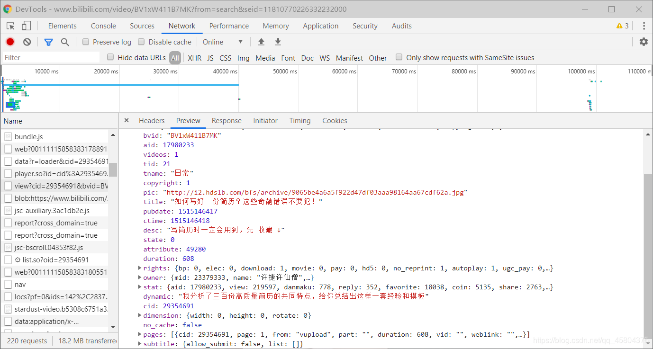Toggle the device toolbar icon

tap(27, 26)
